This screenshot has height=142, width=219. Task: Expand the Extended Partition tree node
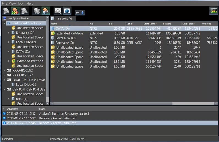pyautogui.click(x=9, y=61)
